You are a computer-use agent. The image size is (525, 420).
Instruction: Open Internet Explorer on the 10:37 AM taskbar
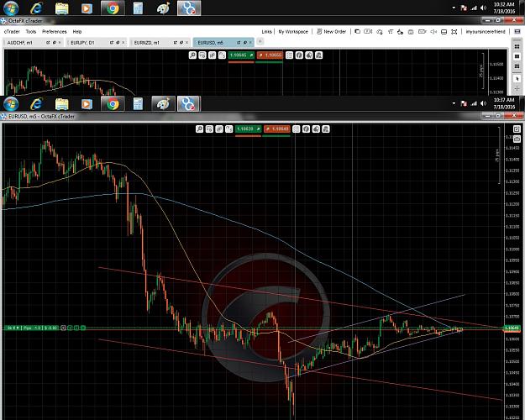click(36, 104)
